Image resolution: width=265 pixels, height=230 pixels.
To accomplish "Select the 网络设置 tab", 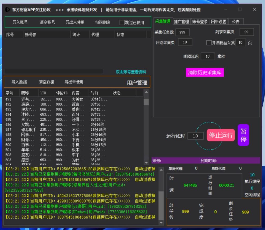I will [218, 21].
